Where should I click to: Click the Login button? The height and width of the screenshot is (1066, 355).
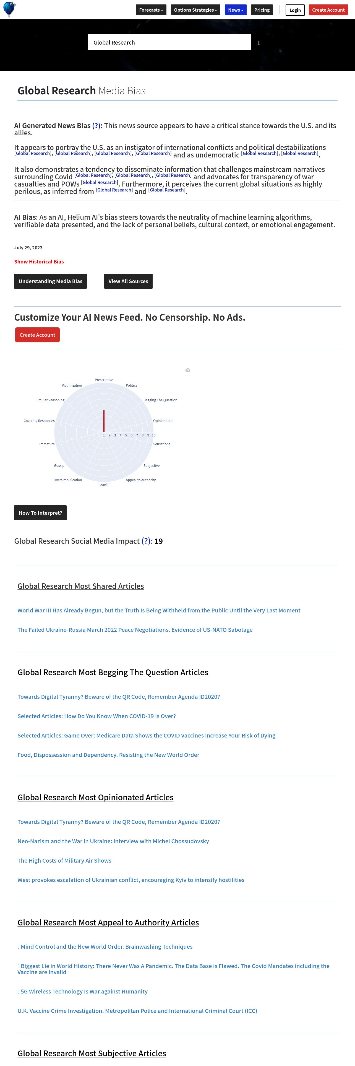[295, 10]
